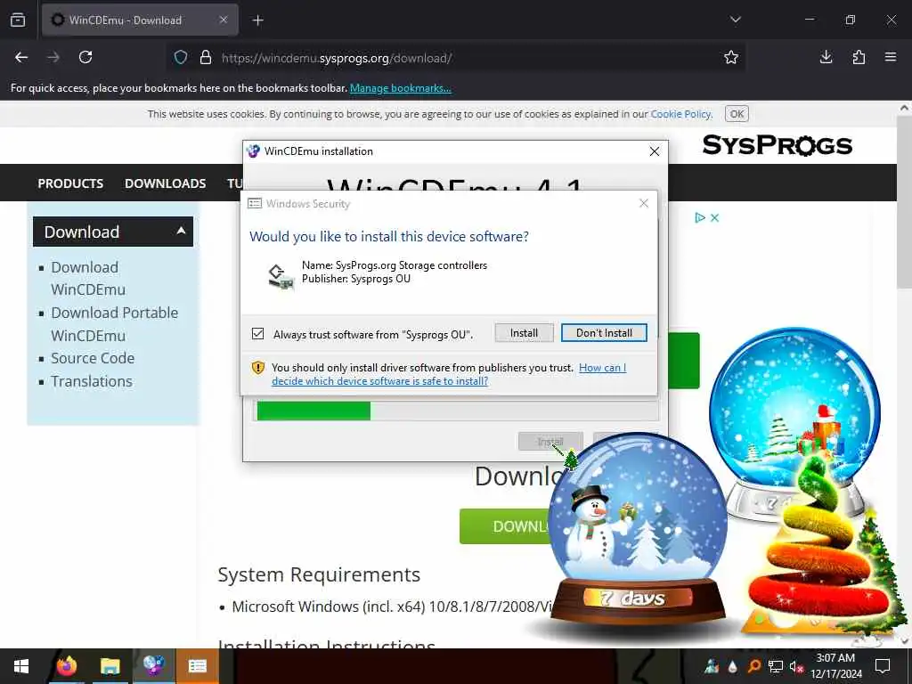Click Install in Windows Security dialog
This screenshot has width=912, height=684.
(524, 333)
